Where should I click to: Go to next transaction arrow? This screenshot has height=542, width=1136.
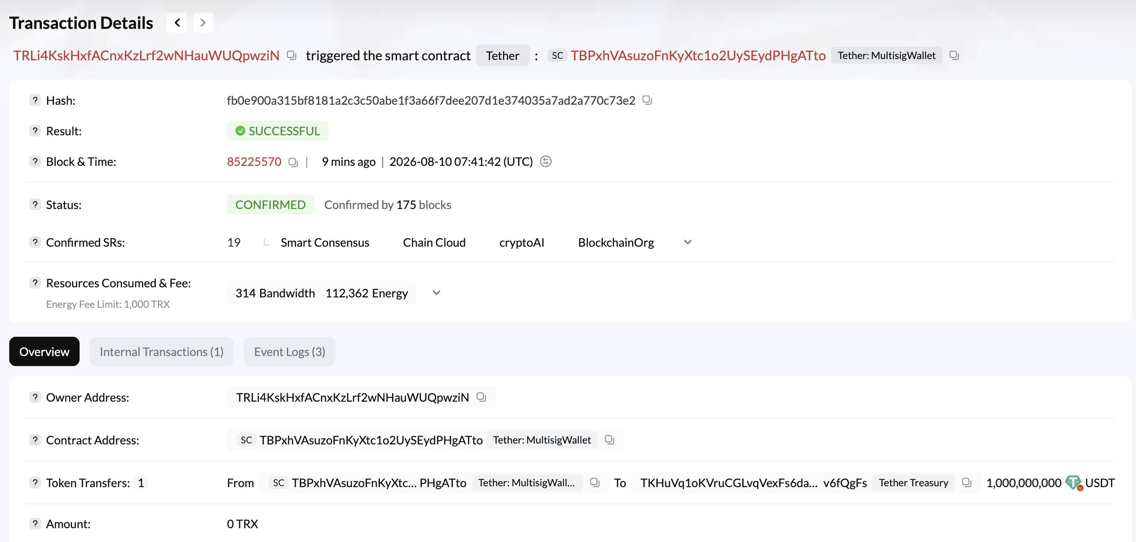coord(203,23)
